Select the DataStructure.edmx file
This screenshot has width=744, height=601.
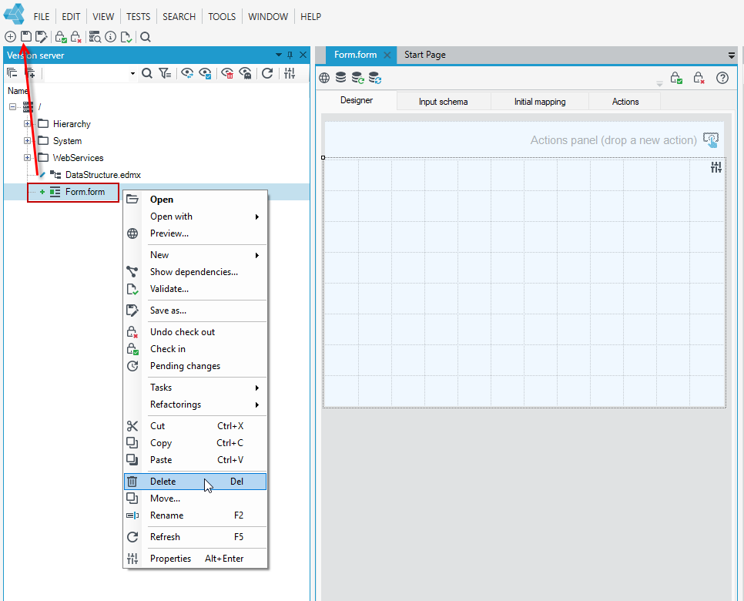click(x=103, y=175)
